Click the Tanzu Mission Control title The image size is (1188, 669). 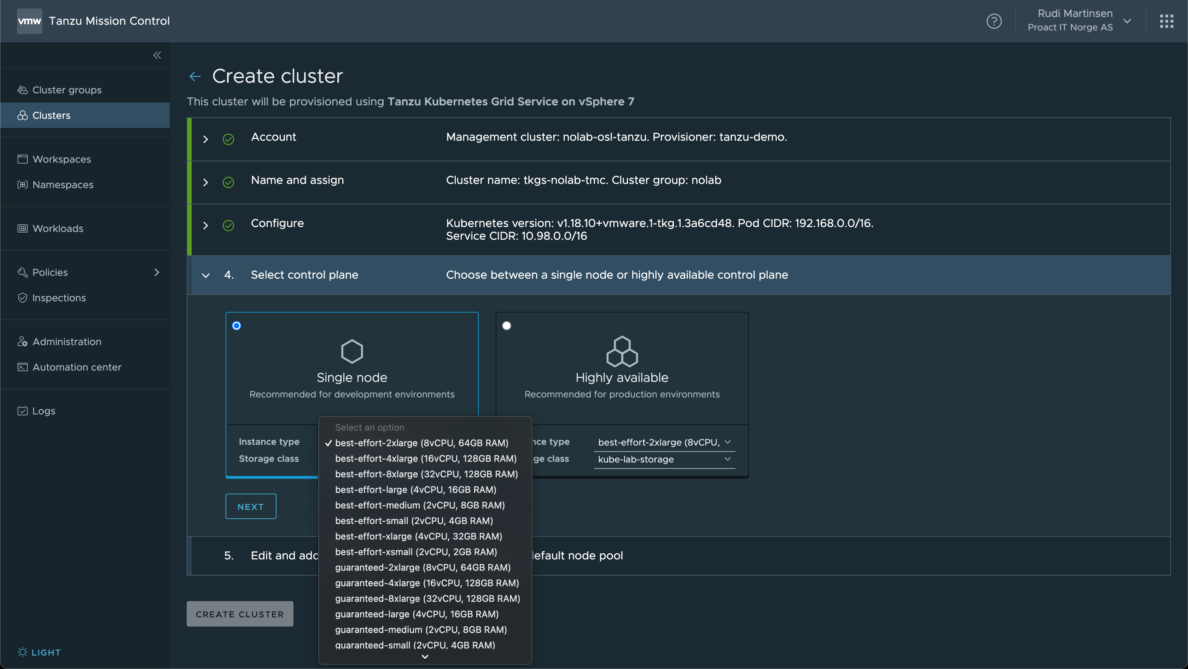point(109,21)
